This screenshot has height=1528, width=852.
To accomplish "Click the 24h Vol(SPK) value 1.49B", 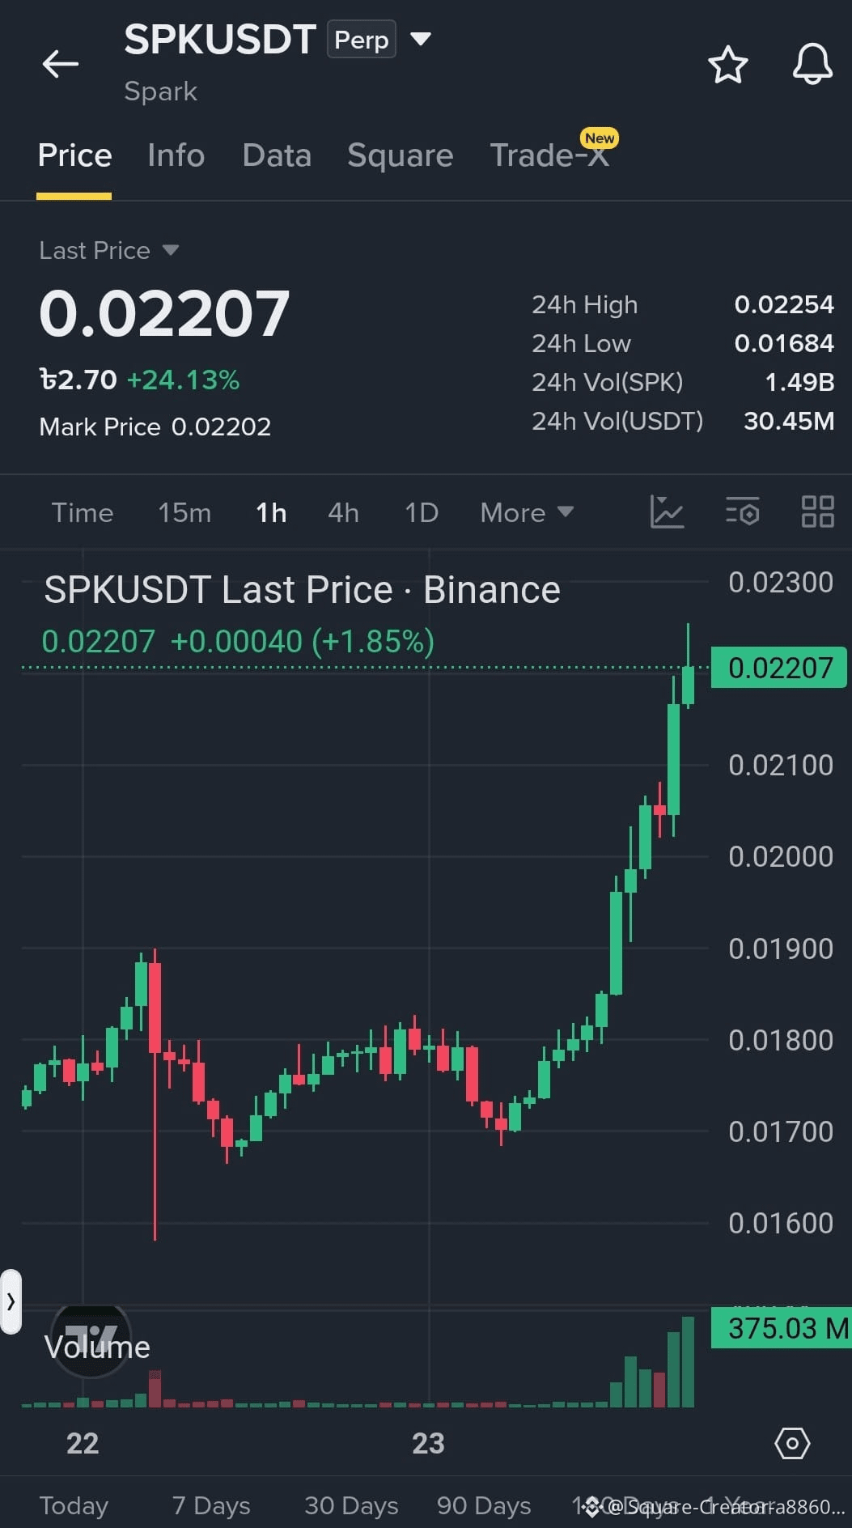I will pos(799,382).
